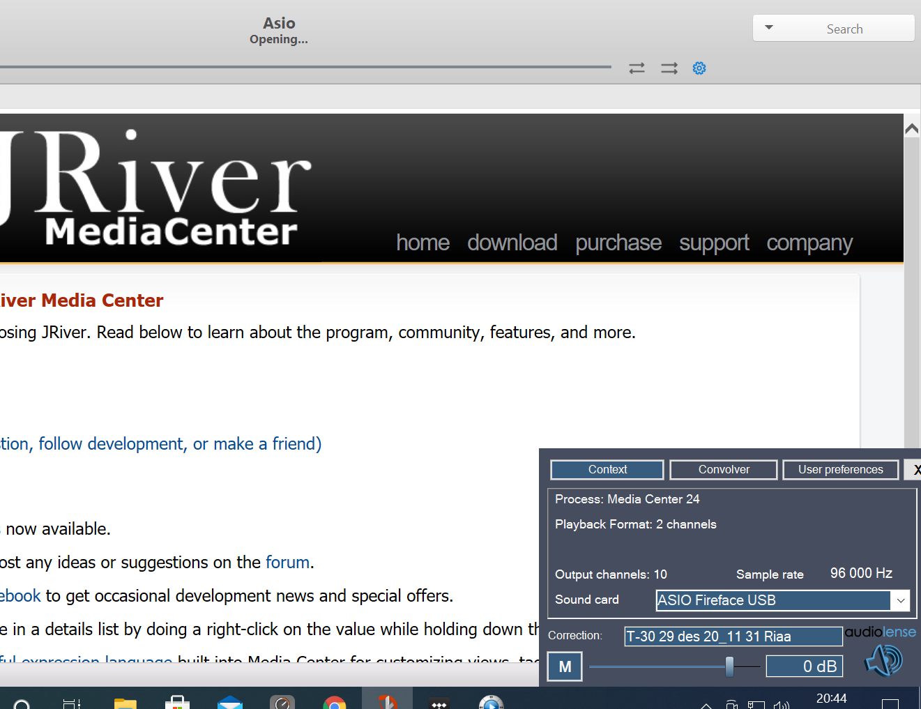Click the 'Asio' track title
The width and height of the screenshot is (921, 709).
click(279, 24)
